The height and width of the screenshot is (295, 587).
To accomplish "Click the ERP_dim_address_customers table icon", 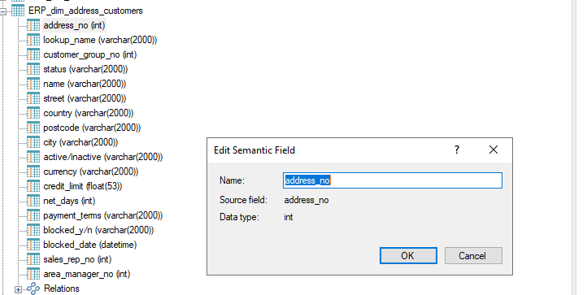I will point(18,11).
